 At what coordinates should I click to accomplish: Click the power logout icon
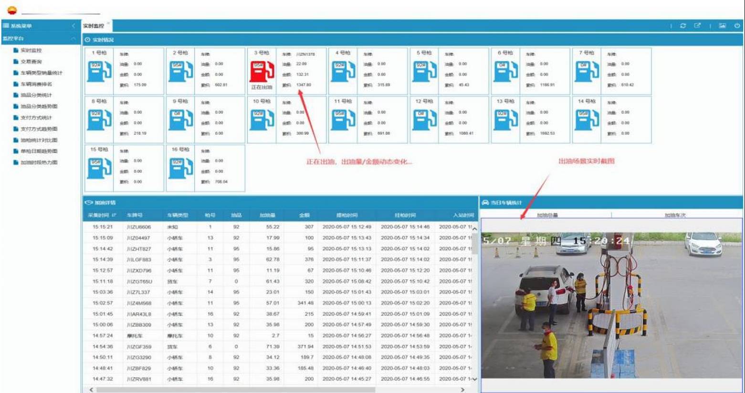coord(737,26)
